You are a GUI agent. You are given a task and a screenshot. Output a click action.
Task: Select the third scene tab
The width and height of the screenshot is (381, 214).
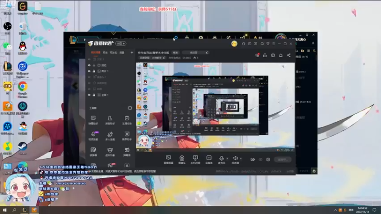tap(113, 52)
